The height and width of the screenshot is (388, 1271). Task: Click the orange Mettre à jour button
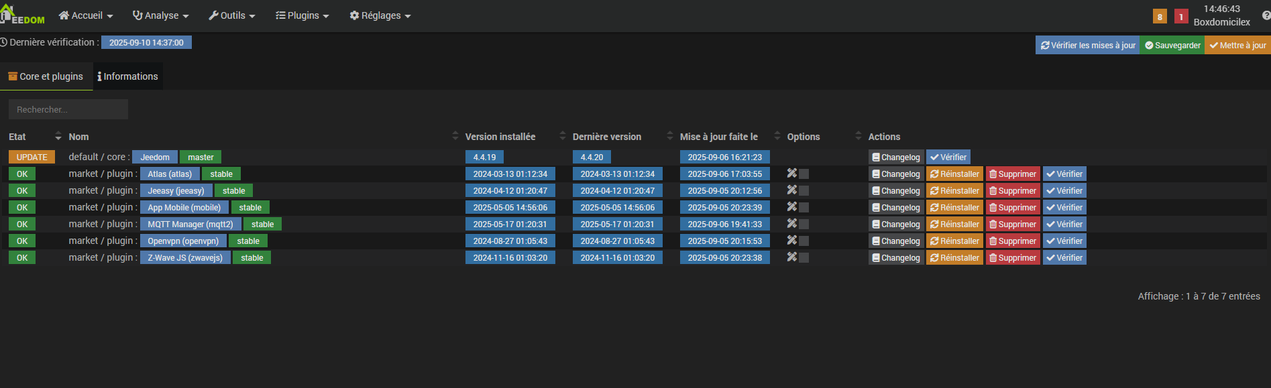point(1237,45)
